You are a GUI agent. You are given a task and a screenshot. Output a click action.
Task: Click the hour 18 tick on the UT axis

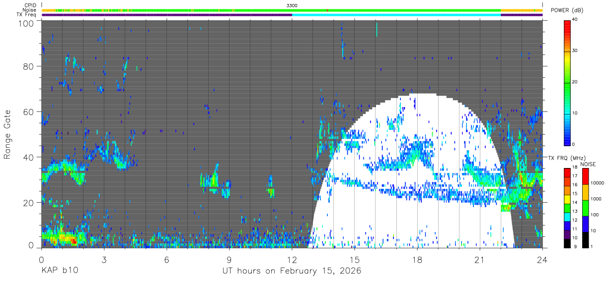tap(417, 259)
